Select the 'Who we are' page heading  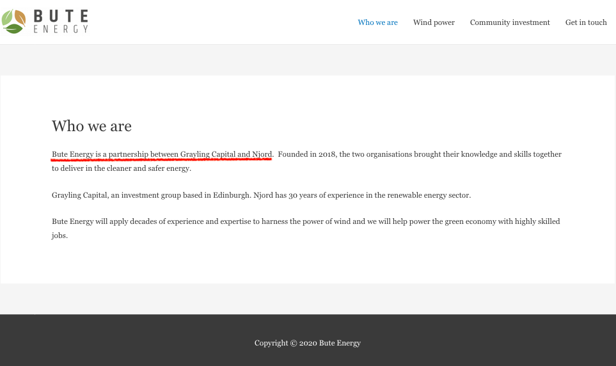point(91,126)
